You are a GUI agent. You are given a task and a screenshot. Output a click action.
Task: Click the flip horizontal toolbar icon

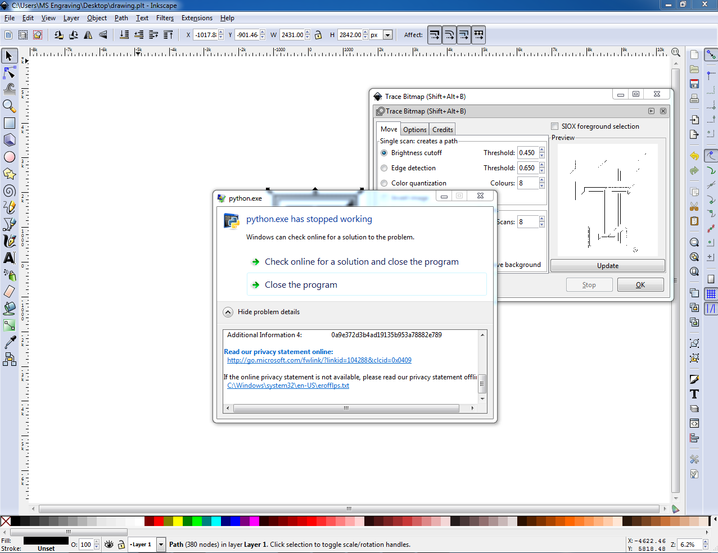[x=88, y=34]
